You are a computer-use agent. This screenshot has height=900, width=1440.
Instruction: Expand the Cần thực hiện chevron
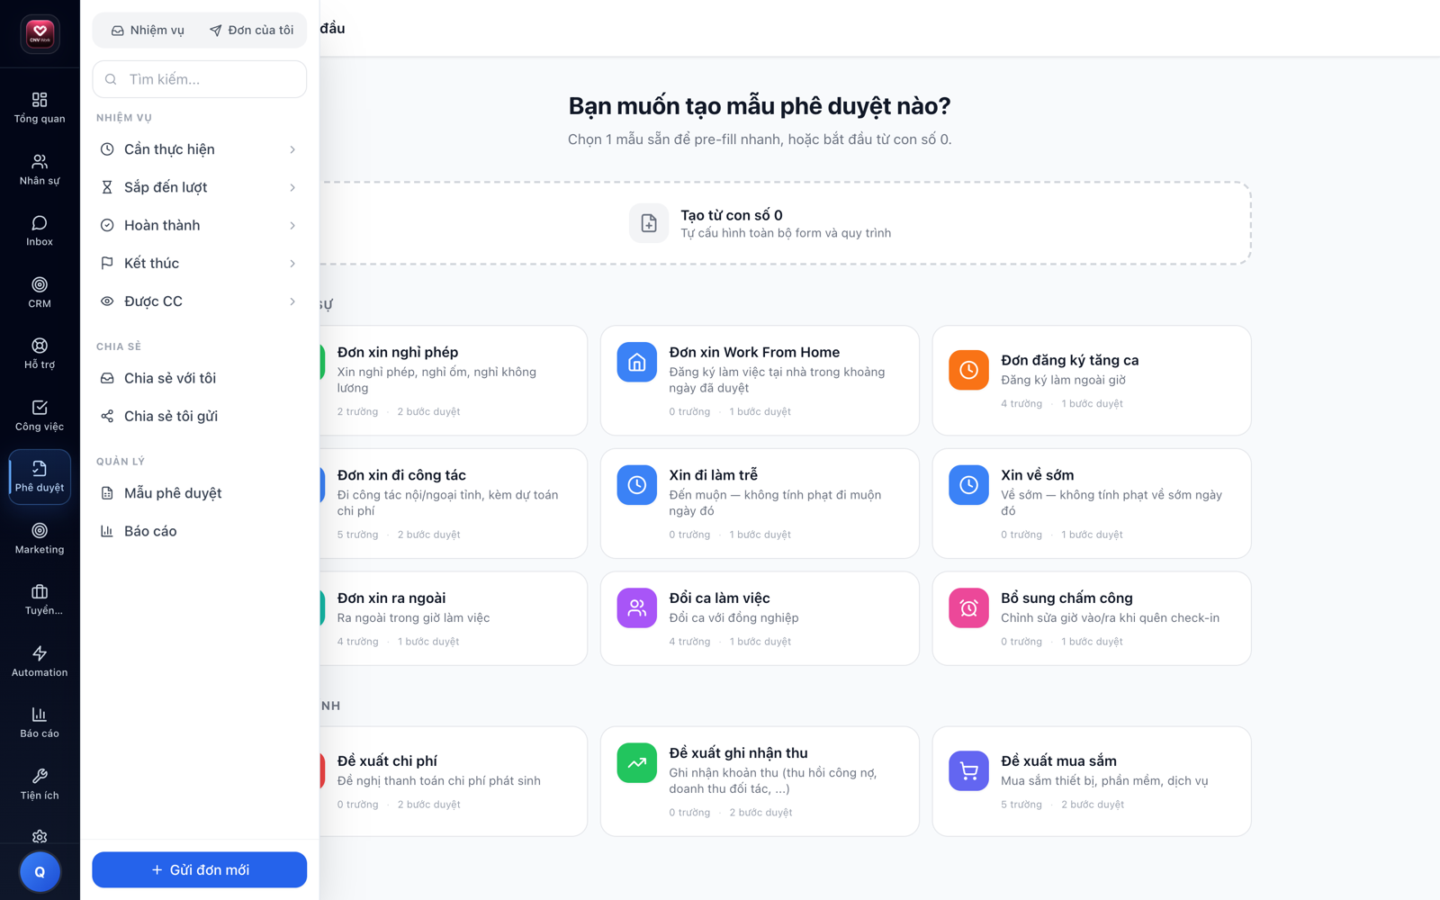[292, 149]
